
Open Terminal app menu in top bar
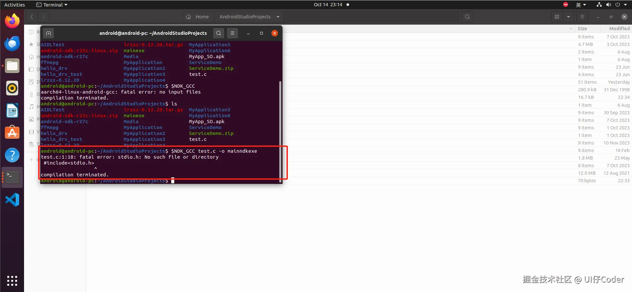click(52, 5)
